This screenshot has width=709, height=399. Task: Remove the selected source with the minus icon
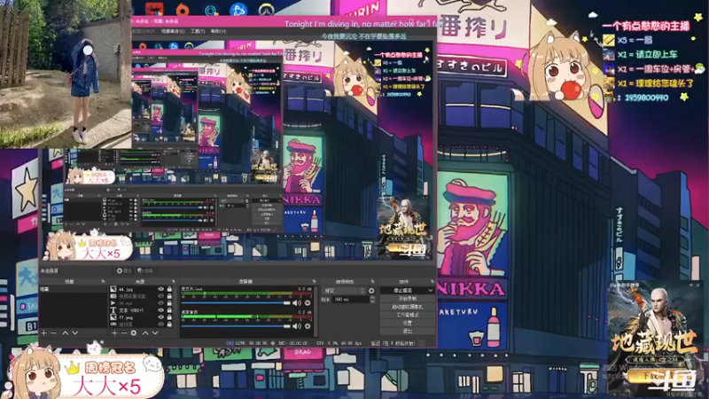coord(123,333)
